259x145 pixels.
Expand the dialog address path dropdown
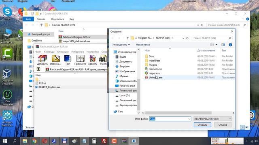(x=183, y=38)
